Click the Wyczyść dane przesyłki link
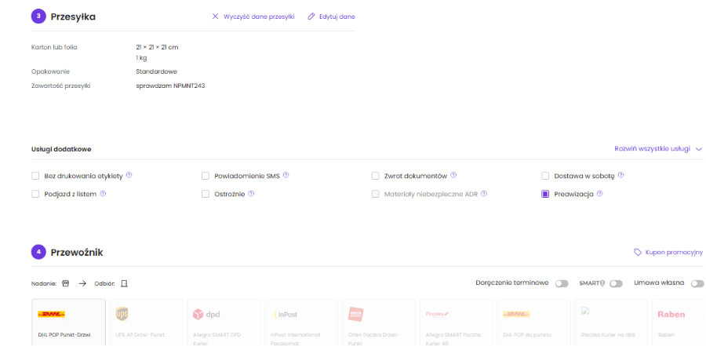 coord(253,16)
